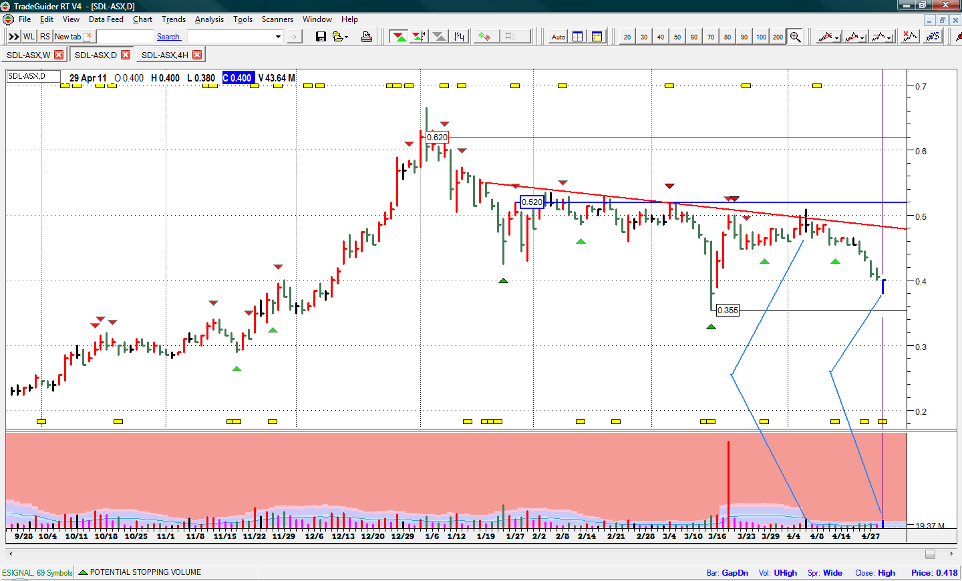Open third trend line tool dropdown arrow

(890, 37)
